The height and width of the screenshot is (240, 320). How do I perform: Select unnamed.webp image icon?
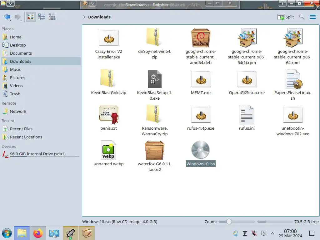[x=108, y=150]
